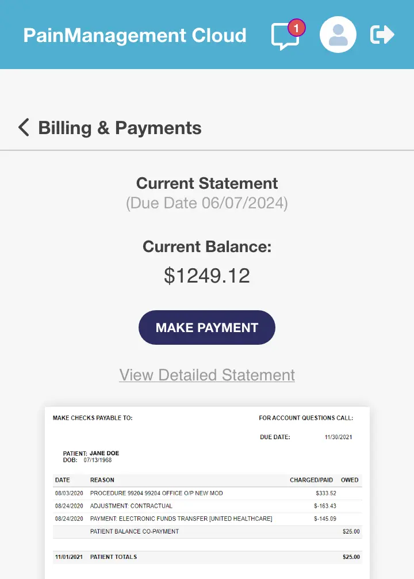This screenshot has width=414, height=579.
Task: Tap the Current Balance amount $1249.12
Action: pyautogui.click(x=206, y=275)
